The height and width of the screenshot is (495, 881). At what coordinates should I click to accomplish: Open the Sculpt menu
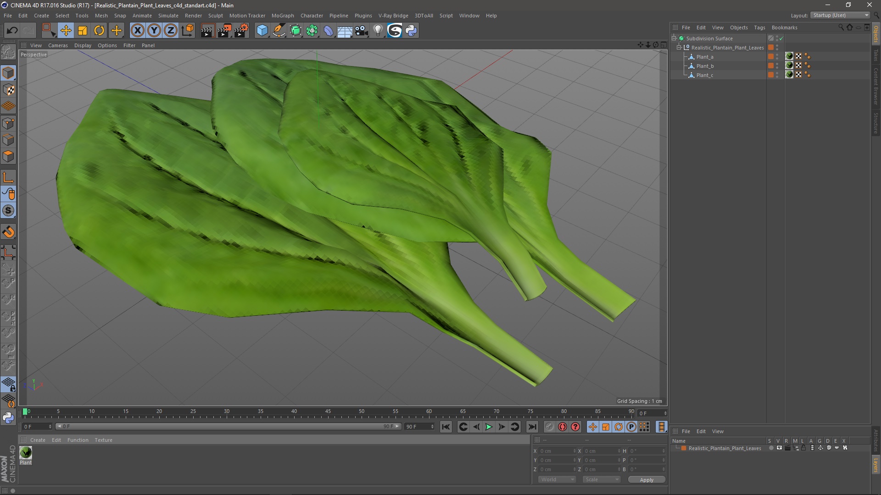pos(215,16)
